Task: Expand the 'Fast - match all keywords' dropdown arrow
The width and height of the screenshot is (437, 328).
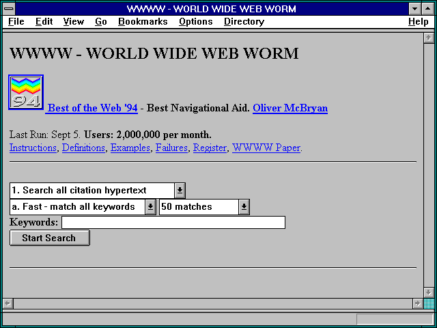Action: 150,207
